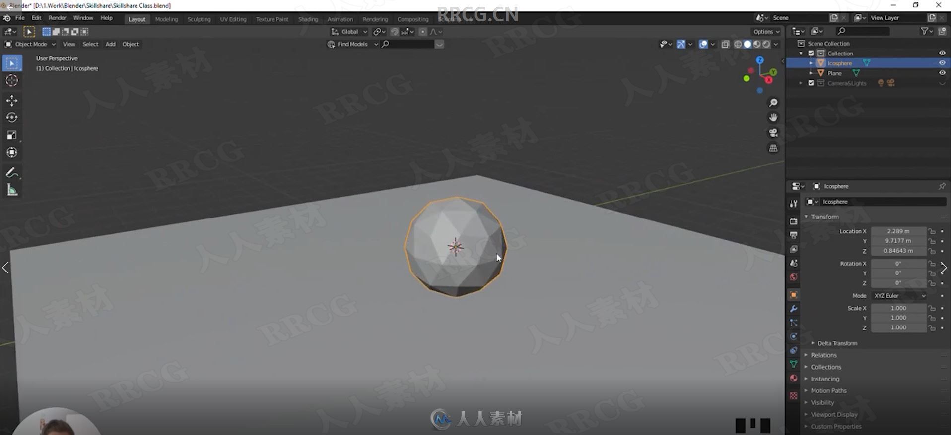Open the Render menu
The image size is (951, 435).
57,18
